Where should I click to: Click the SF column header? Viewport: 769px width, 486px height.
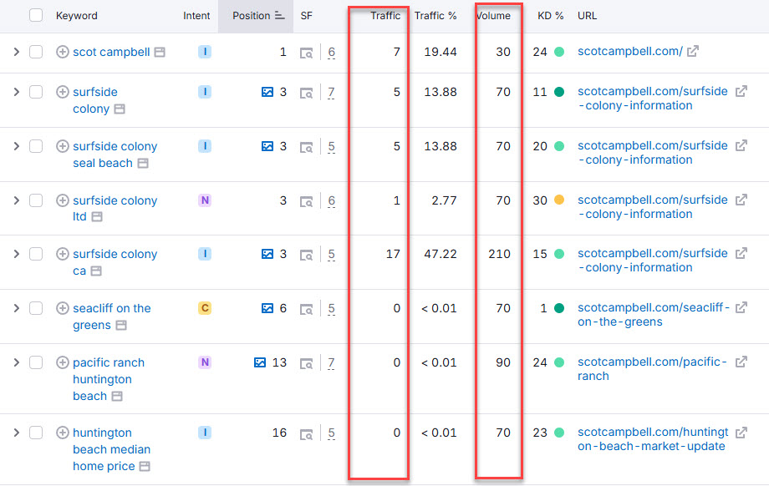click(306, 16)
